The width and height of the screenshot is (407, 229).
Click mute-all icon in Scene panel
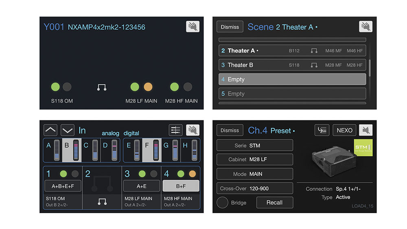click(x=365, y=26)
